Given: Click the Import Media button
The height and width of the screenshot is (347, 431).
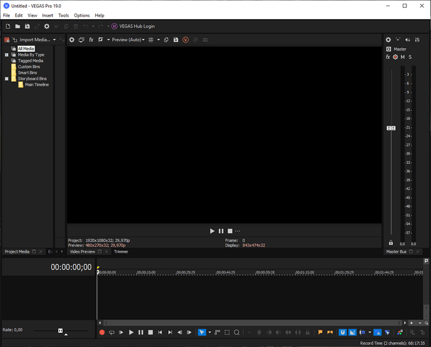Looking at the screenshot, I should coord(34,39).
